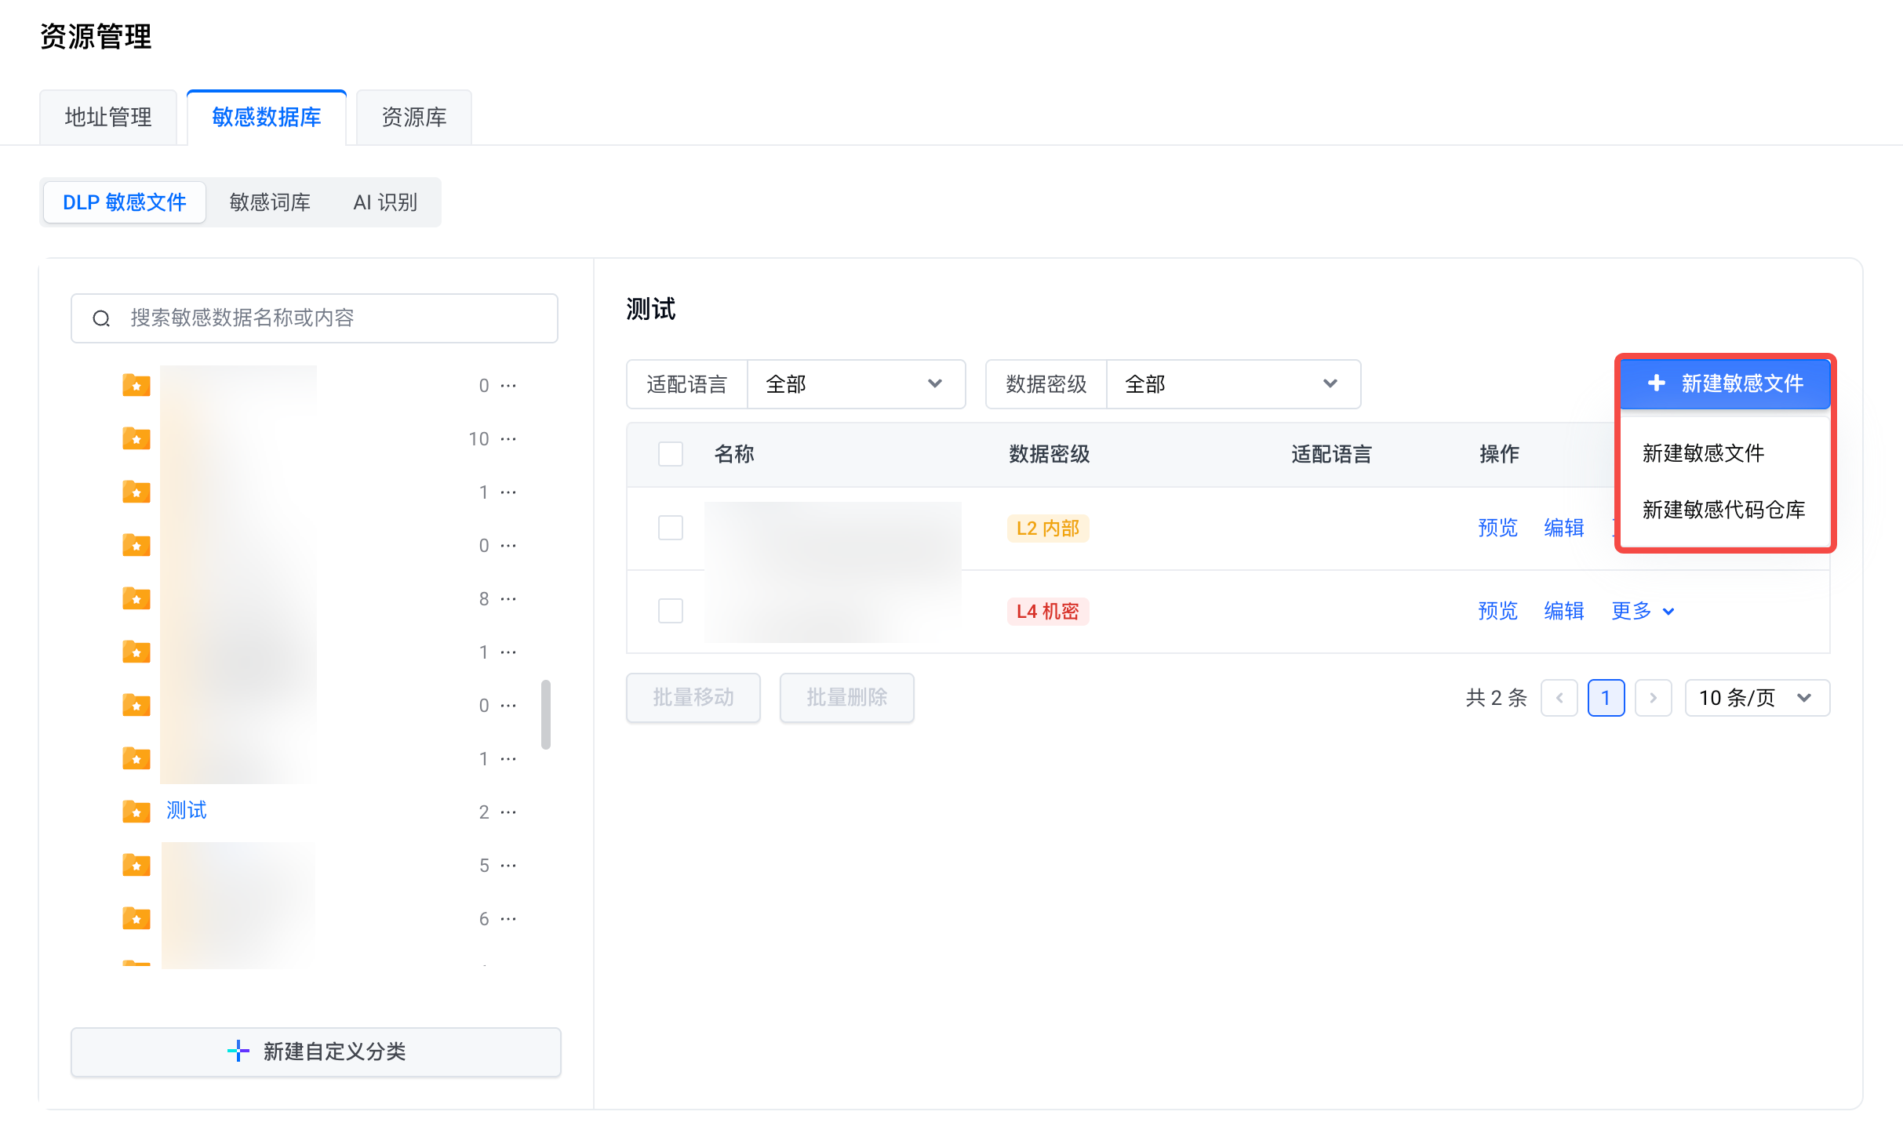Click 预览 in the L4 机密 row
The height and width of the screenshot is (1126, 1903).
pyautogui.click(x=1498, y=611)
